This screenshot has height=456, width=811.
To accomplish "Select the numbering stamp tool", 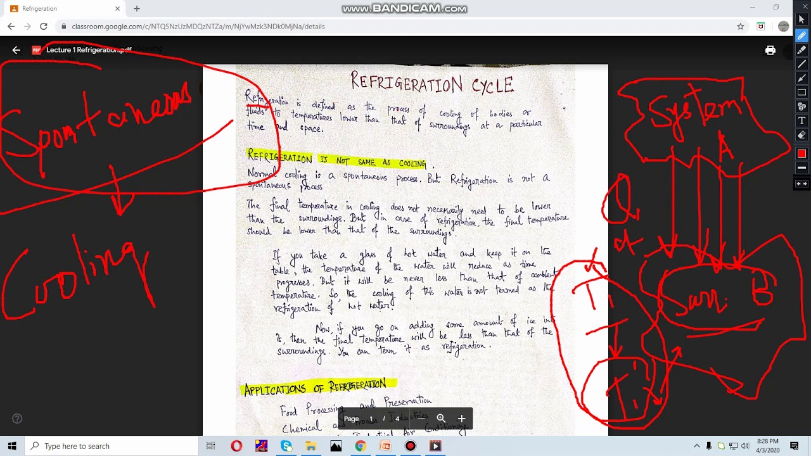I will point(801,106).
